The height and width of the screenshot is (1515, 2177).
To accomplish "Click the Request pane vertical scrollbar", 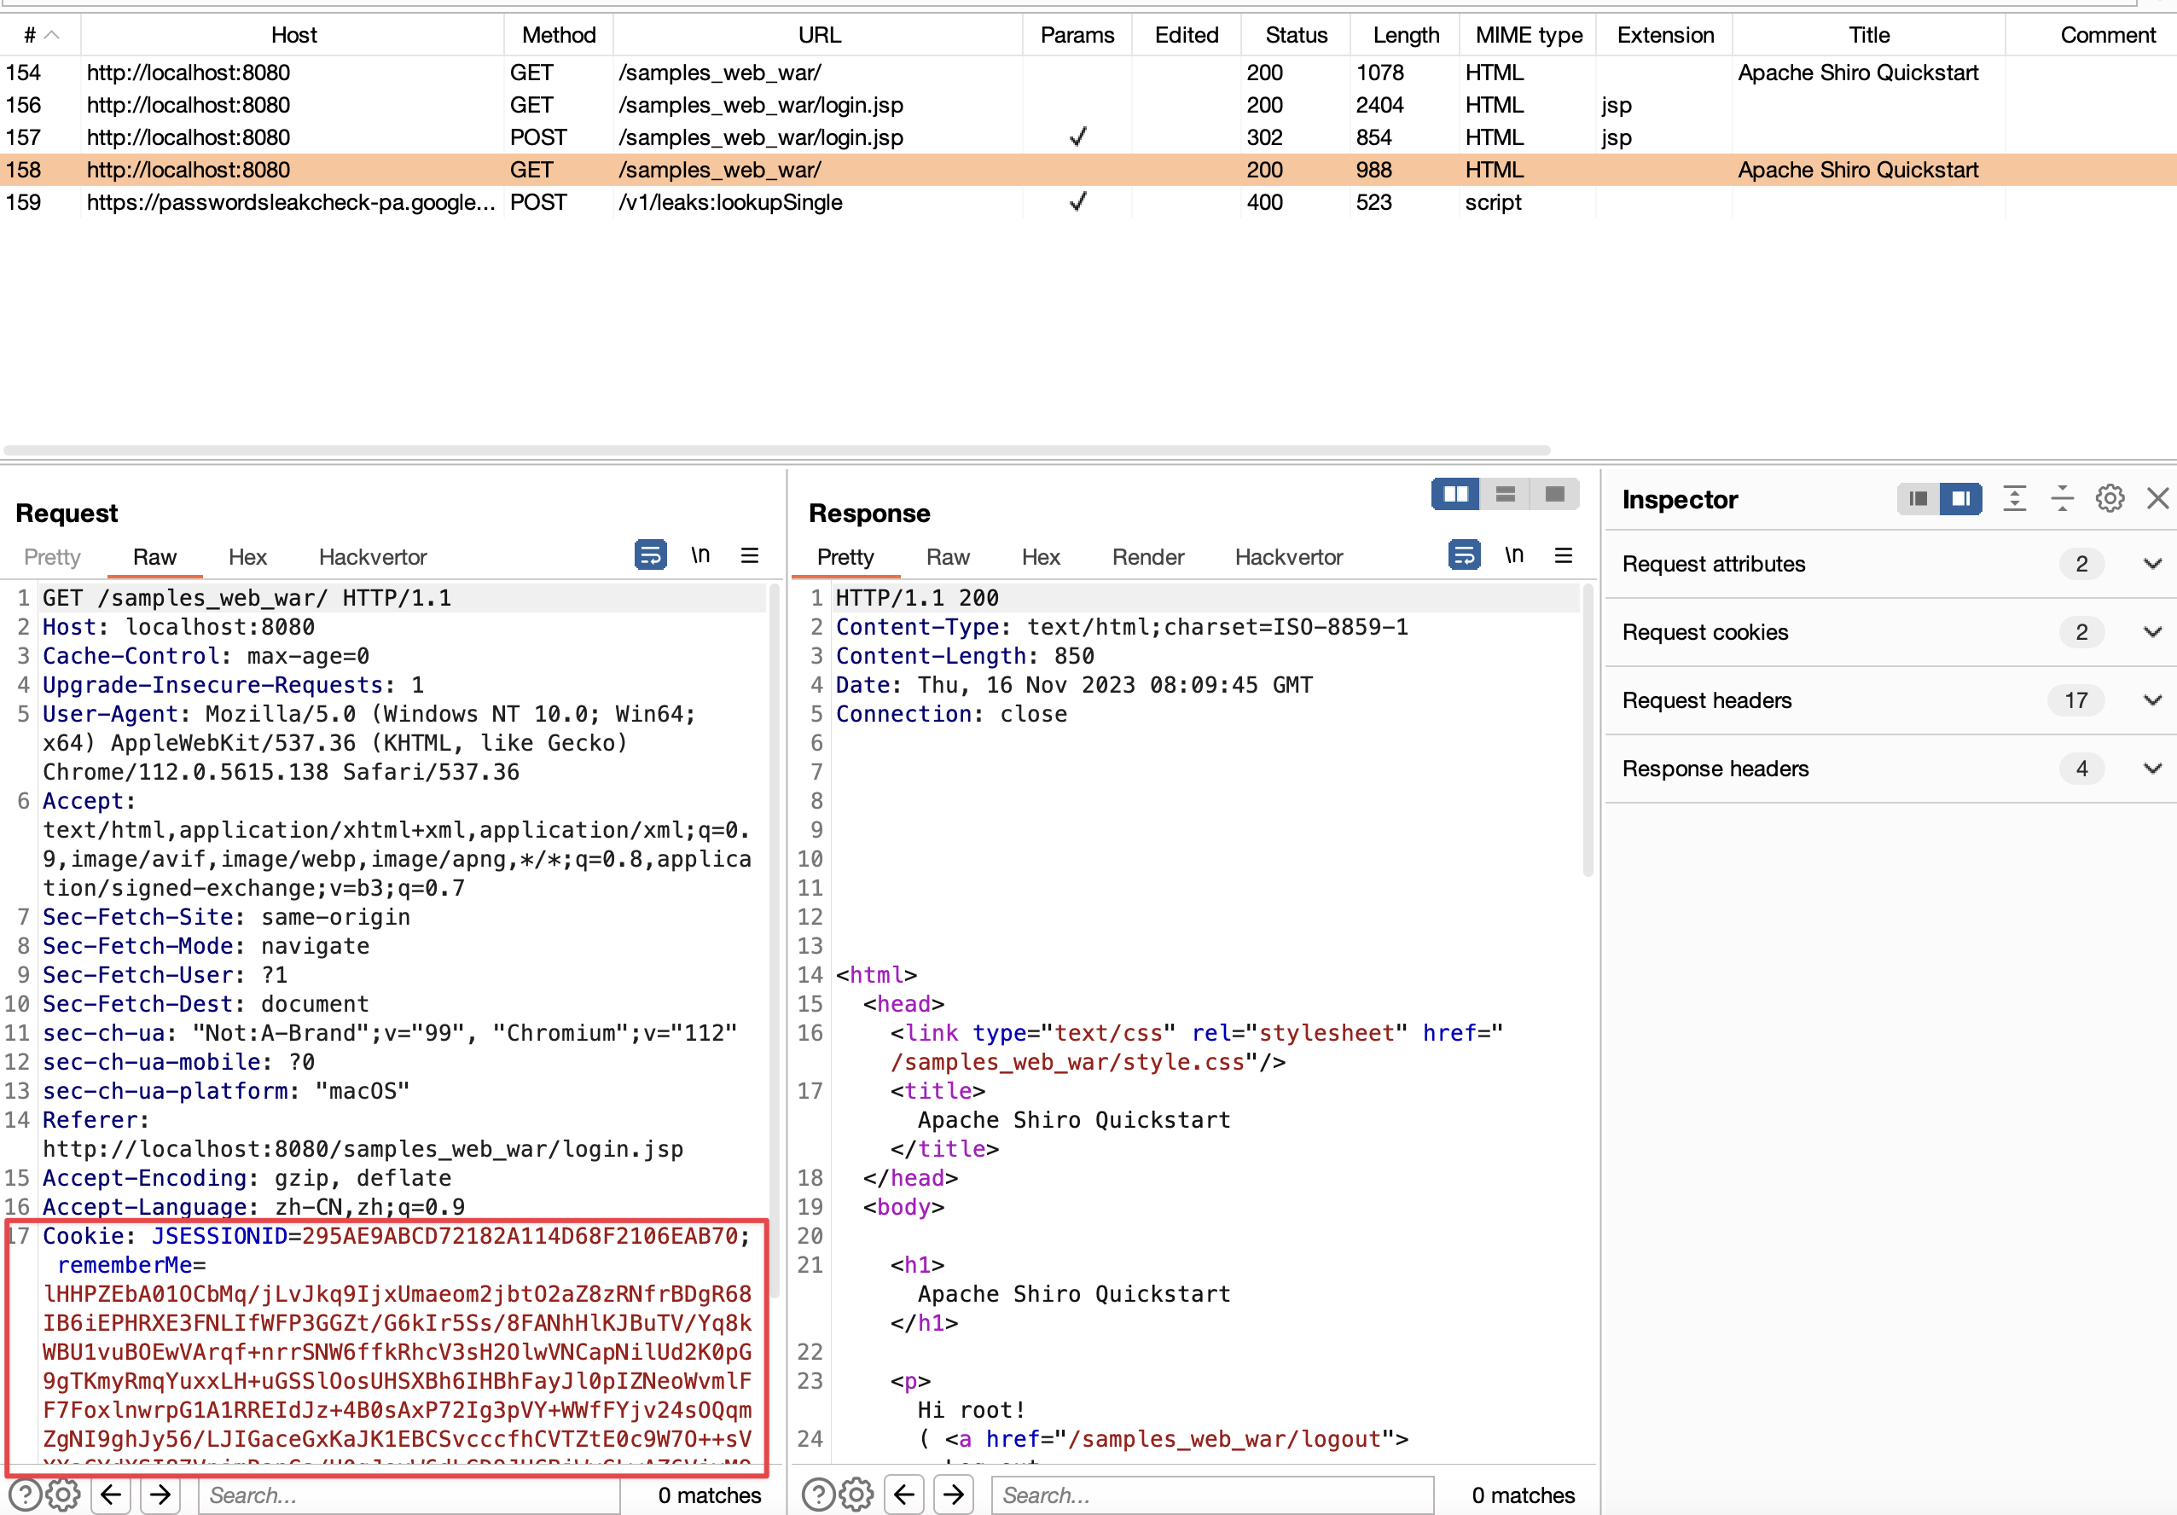I will (x=774, y=940).
